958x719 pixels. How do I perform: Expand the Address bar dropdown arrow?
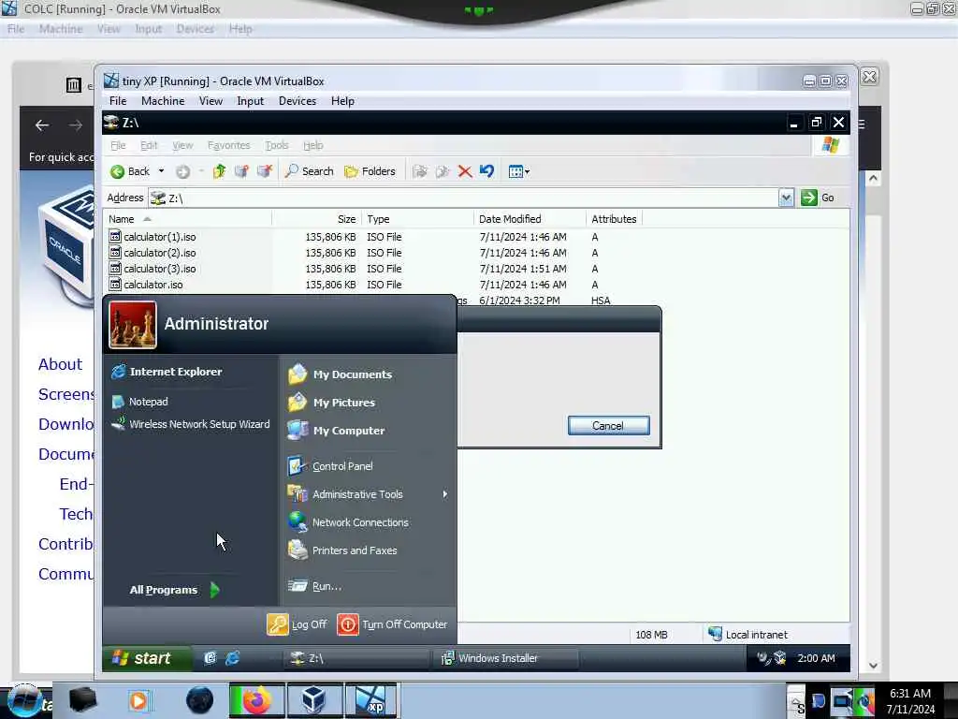point(786,198)
